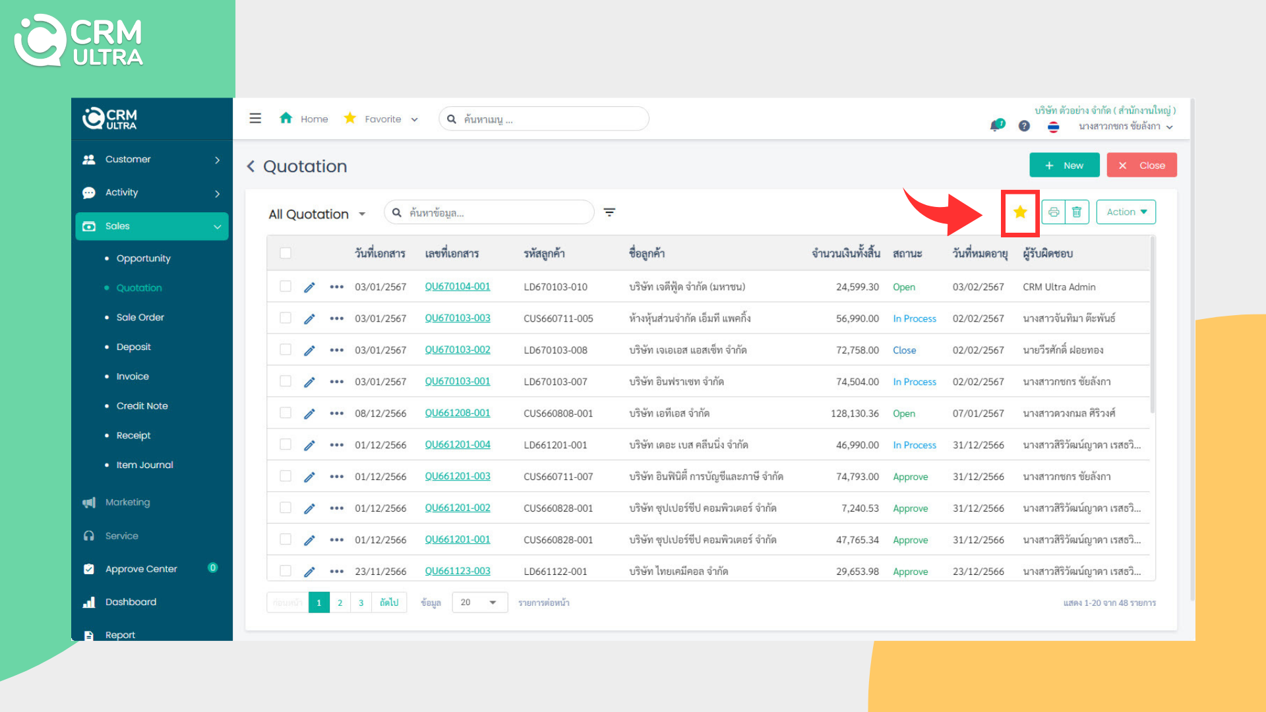Select Item Journal in the Sales submenu
This screenshot has width=1266, height=712.
(x=145, y=465)
